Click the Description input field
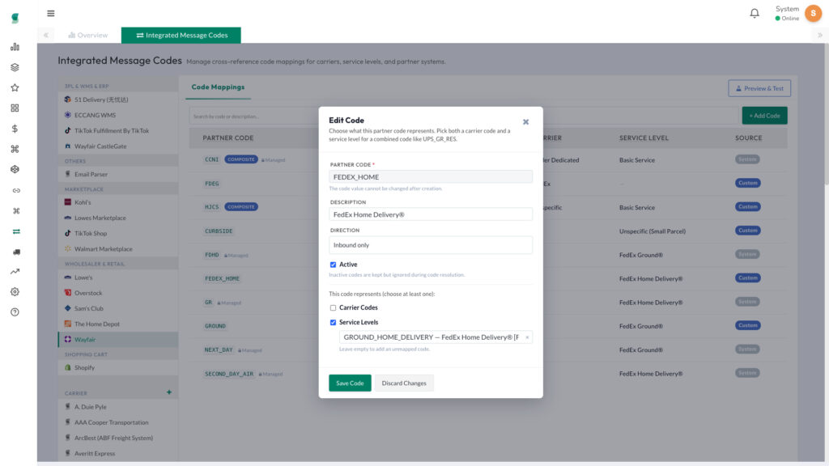Image resolution: width=829 pixels, height=466 pixels. tap(431, 214)
